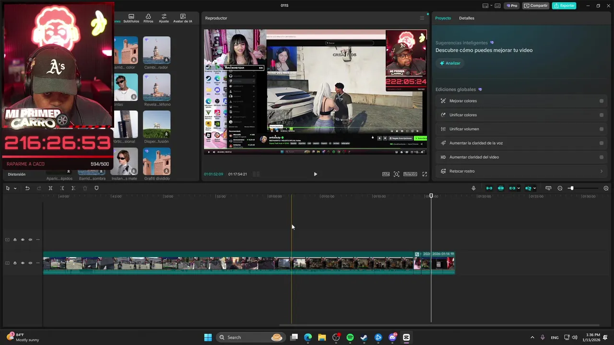The image size is (614, 345).
Task: Switch to the Proyecto tab
Action: (443, 18)
